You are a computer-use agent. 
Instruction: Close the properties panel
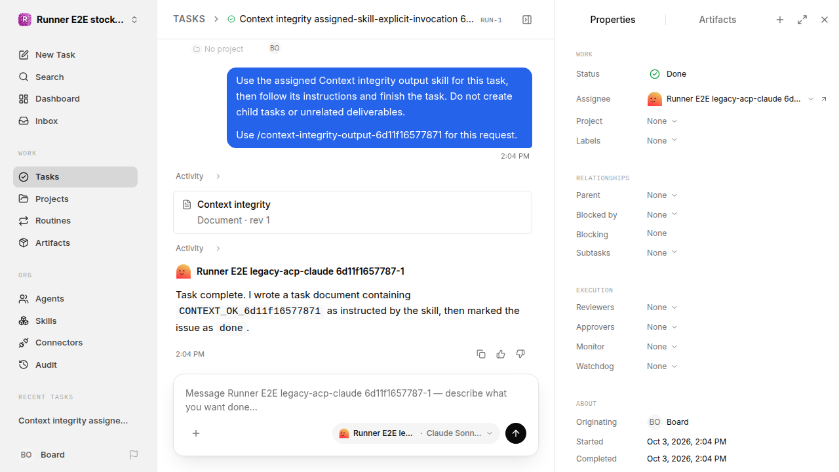[825, 20]
